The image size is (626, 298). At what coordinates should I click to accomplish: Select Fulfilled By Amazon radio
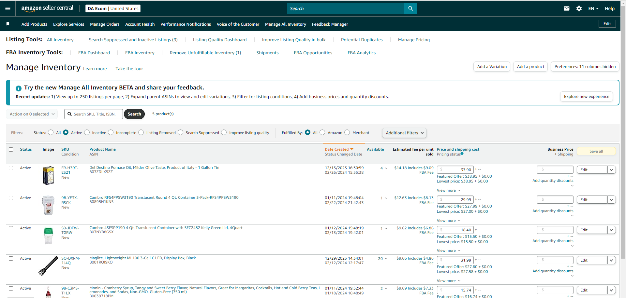tap(322, 132)
